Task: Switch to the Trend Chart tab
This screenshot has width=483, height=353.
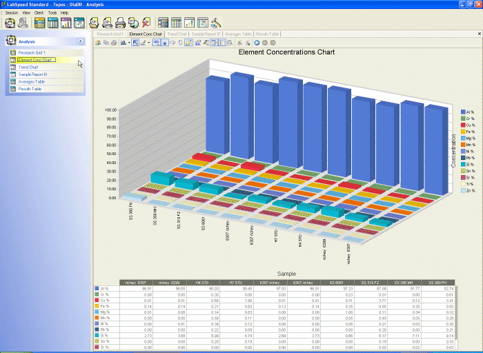Action: click(x=177, y=34)
